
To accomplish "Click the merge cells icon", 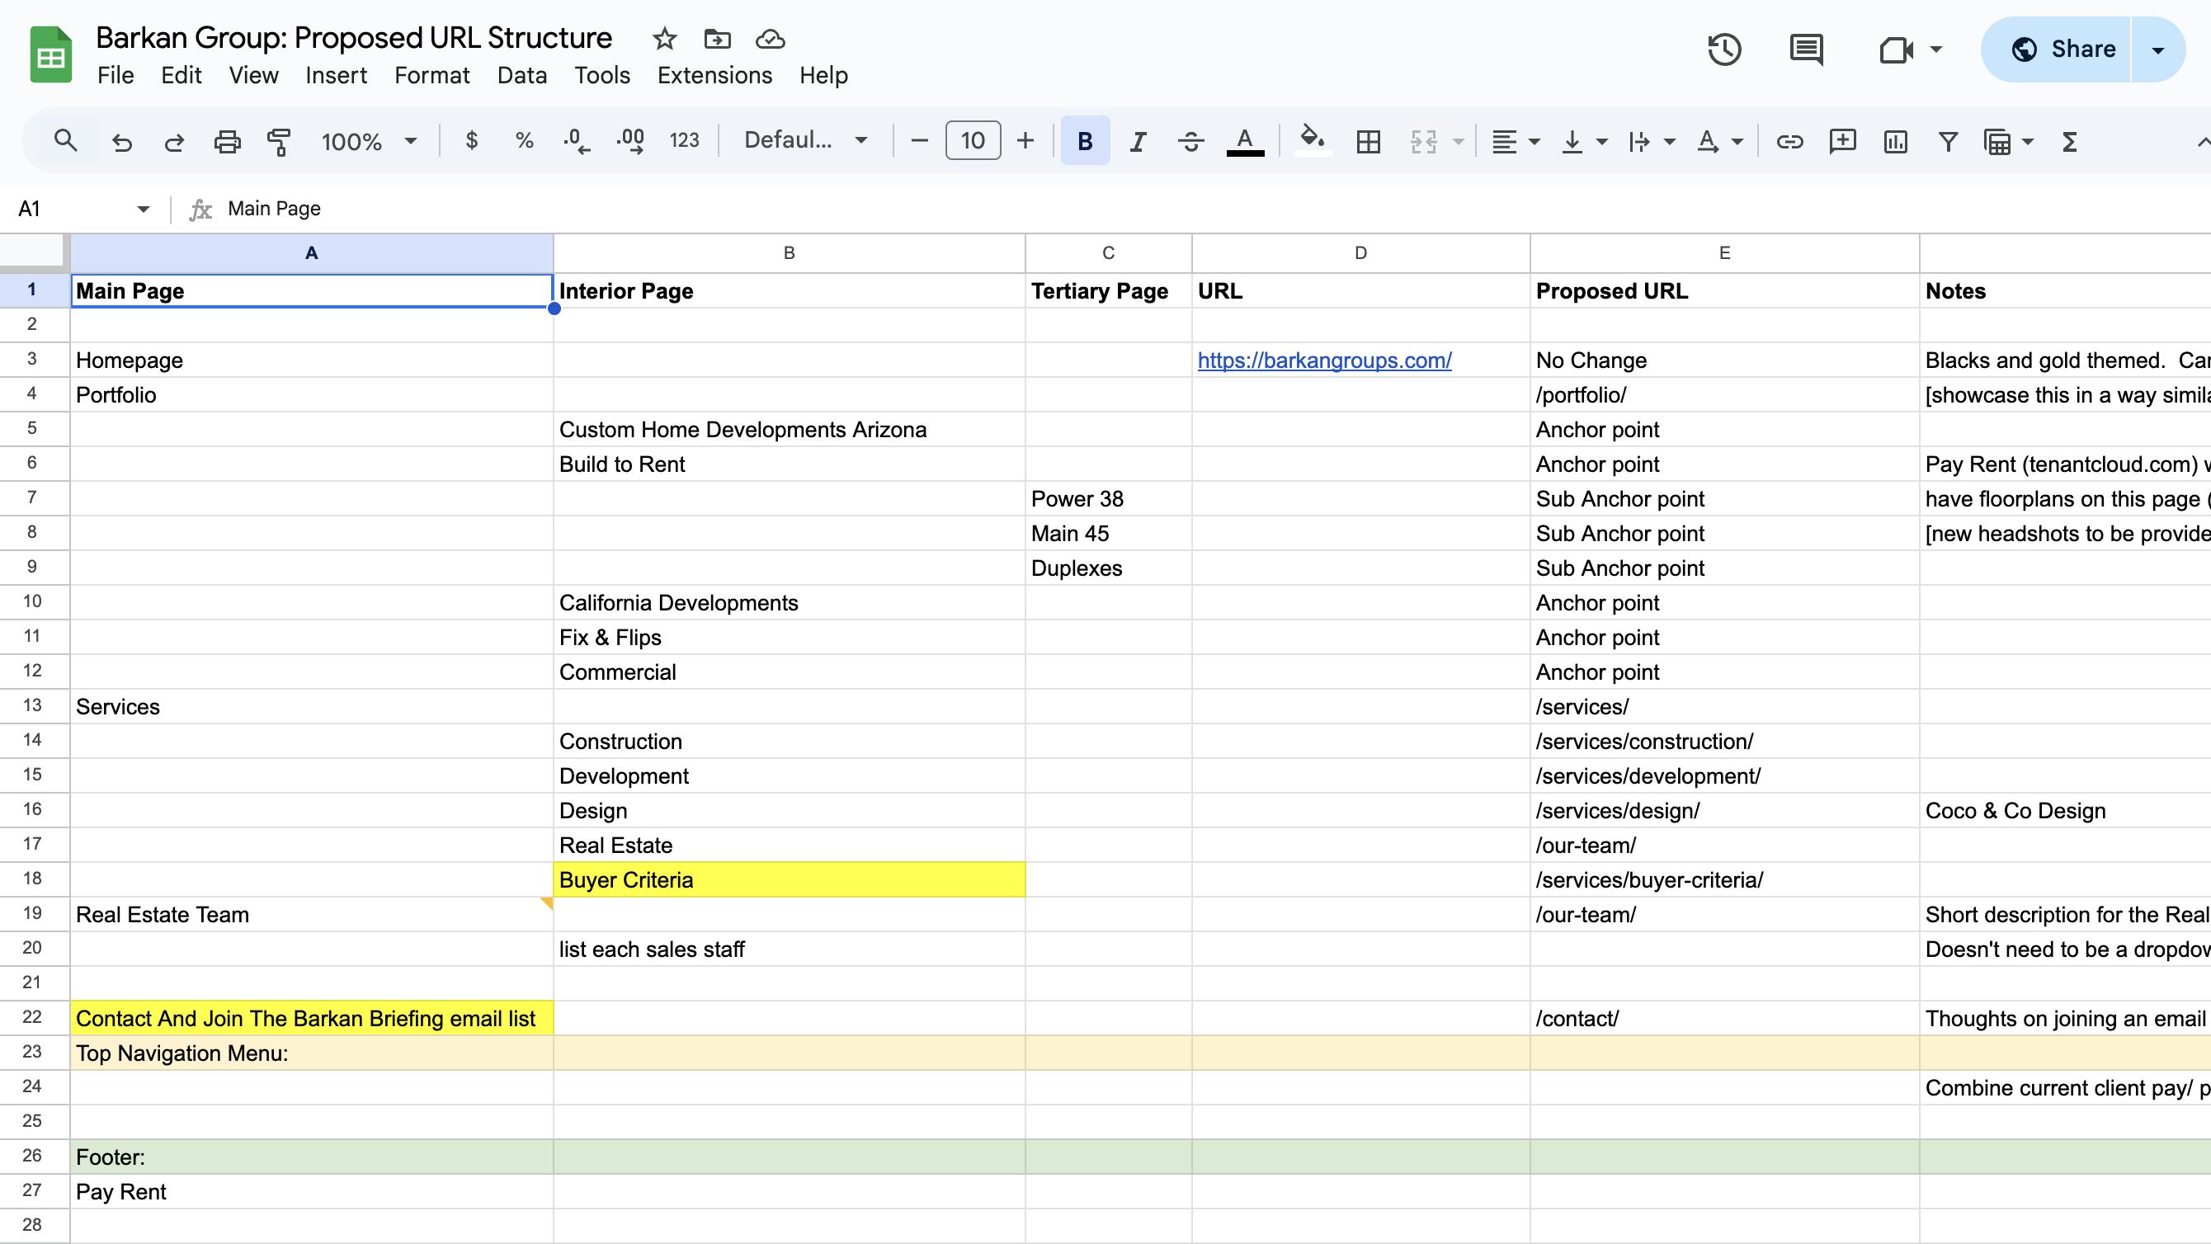I will (x=1423, y=141).
